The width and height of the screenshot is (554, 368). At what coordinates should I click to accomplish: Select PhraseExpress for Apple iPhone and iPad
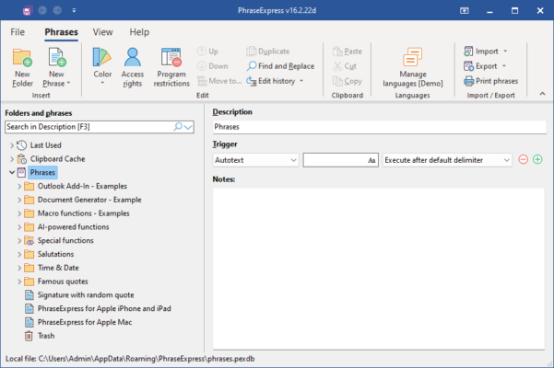point(104,309)
